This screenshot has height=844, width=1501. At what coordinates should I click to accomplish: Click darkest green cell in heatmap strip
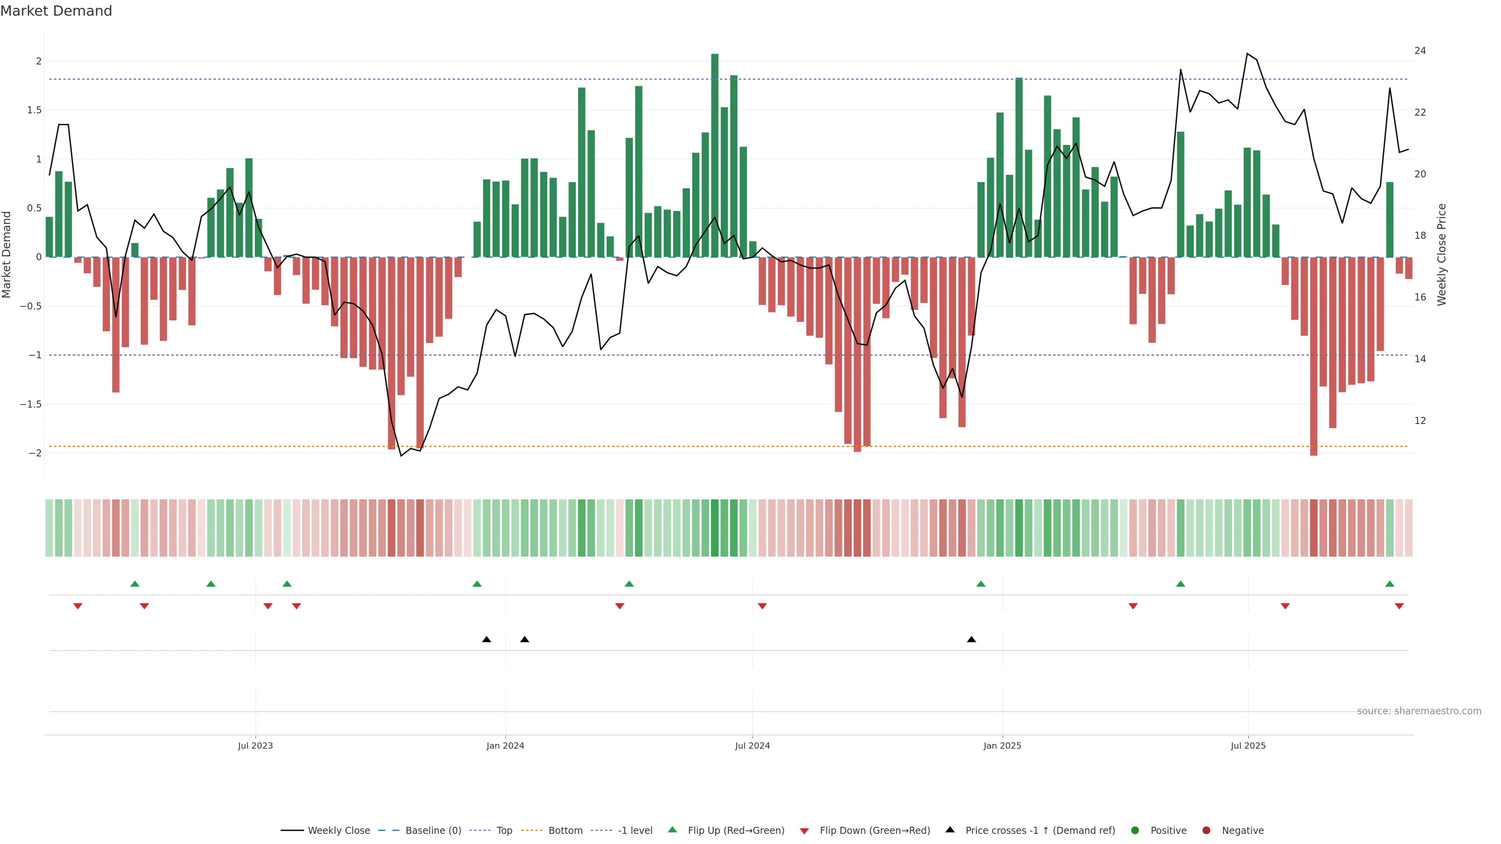715,528
